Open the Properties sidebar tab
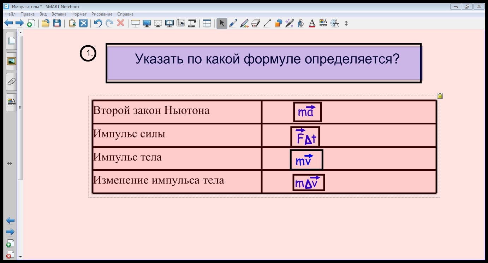 [x=11, y=102]
